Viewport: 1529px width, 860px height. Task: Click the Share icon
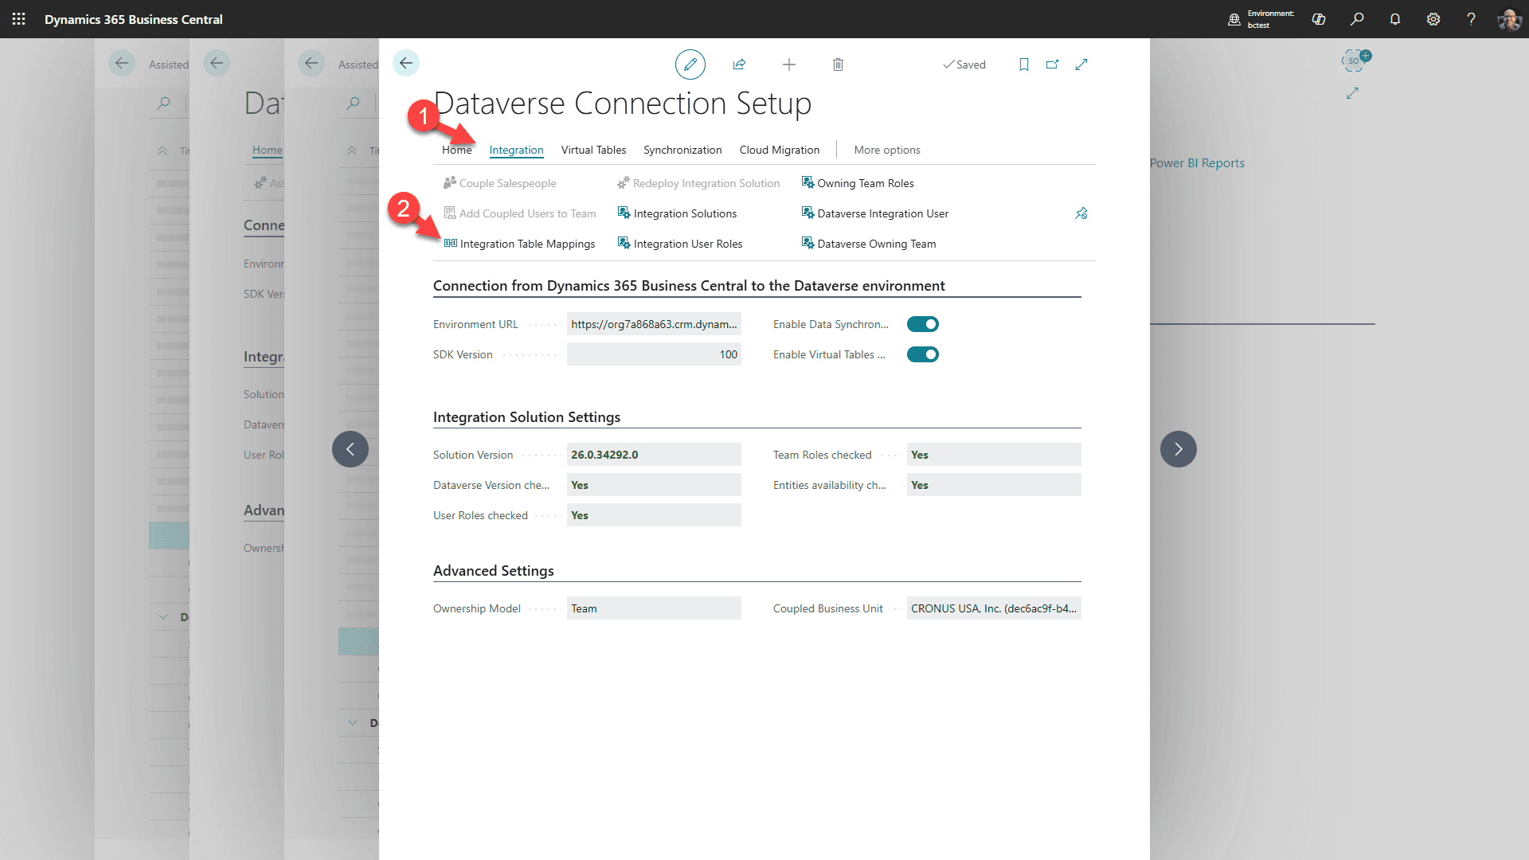click(739, 64)
